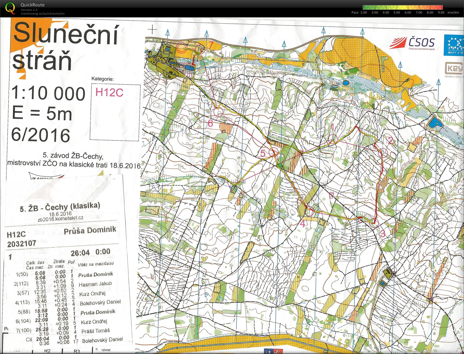Screen dimensions: 464x354
Task: Click the 6/2016 map date
Action: click(40, 135)
